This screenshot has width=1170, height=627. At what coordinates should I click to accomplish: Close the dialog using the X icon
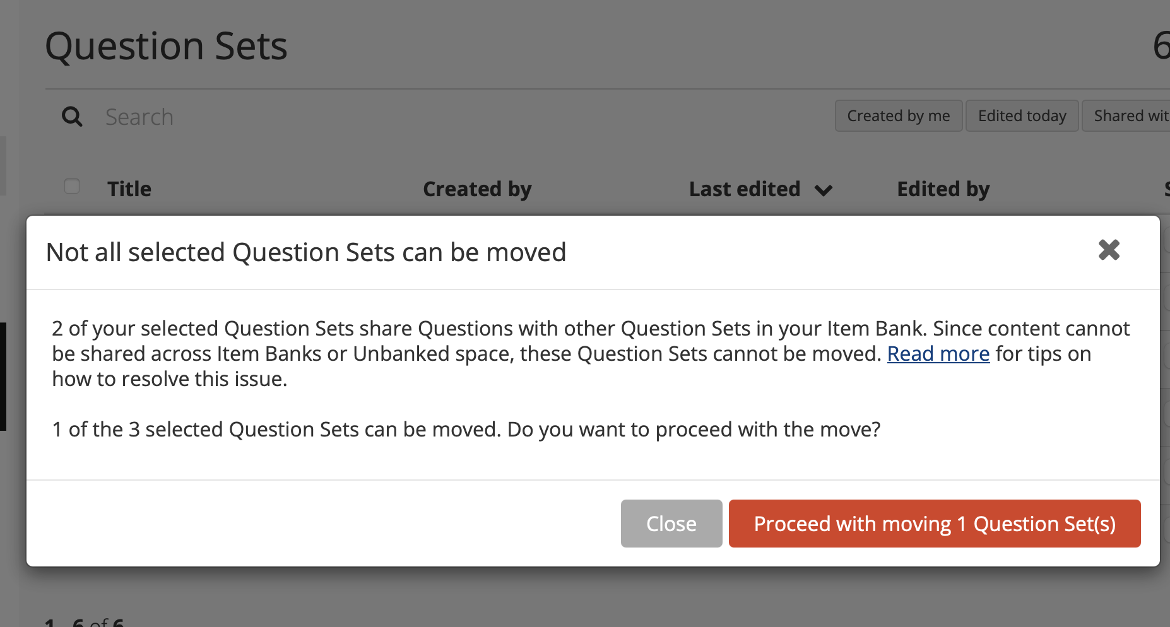coord(1109,250)
